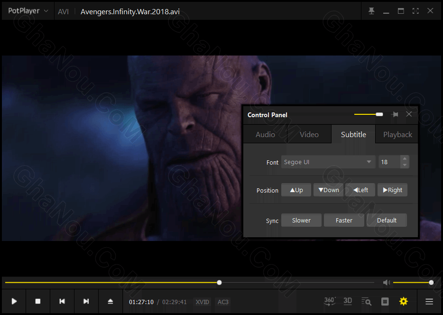Mute audio with the speaker icon
The width and height of the screenshot is (443, 315).
pyautogui.click(x=386, y=283)
